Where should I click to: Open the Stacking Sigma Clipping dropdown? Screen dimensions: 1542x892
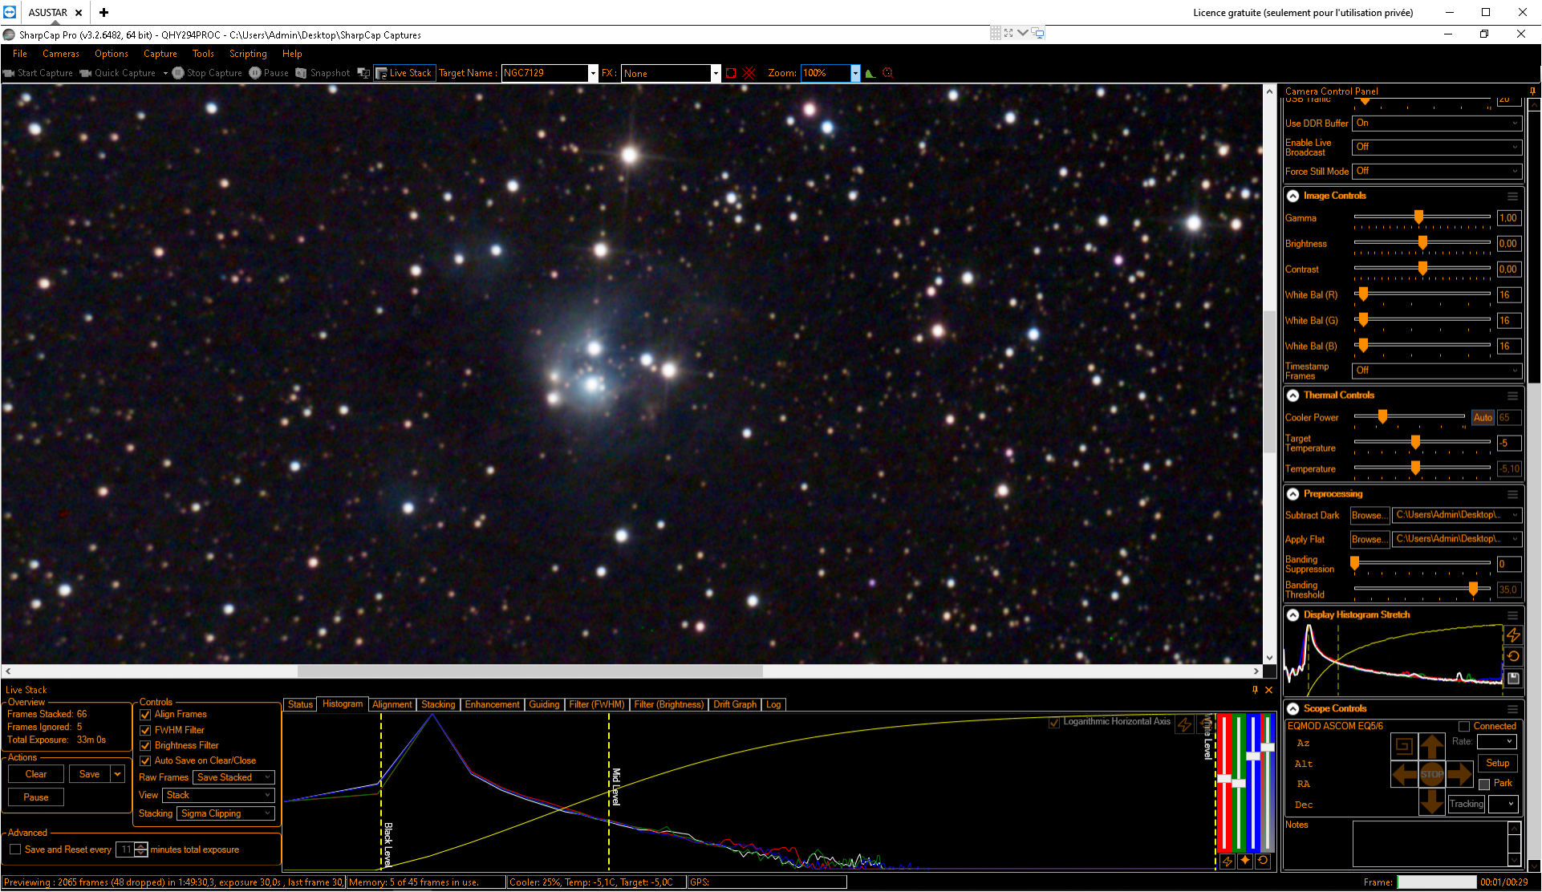(225, 813)
